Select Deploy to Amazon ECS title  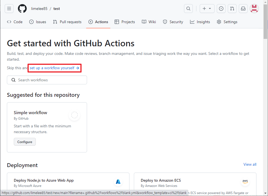pyautogui.click(x=161, y=180)
